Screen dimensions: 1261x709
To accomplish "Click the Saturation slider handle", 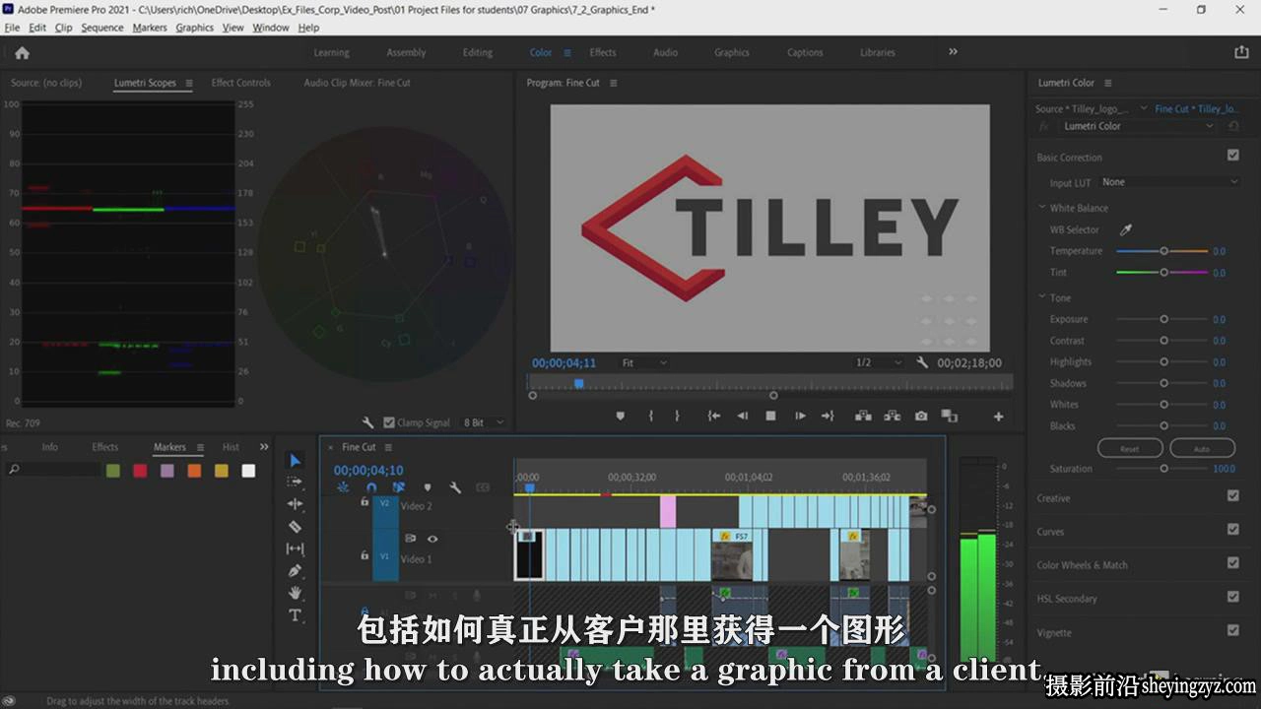I will [x=1163, y=469].
